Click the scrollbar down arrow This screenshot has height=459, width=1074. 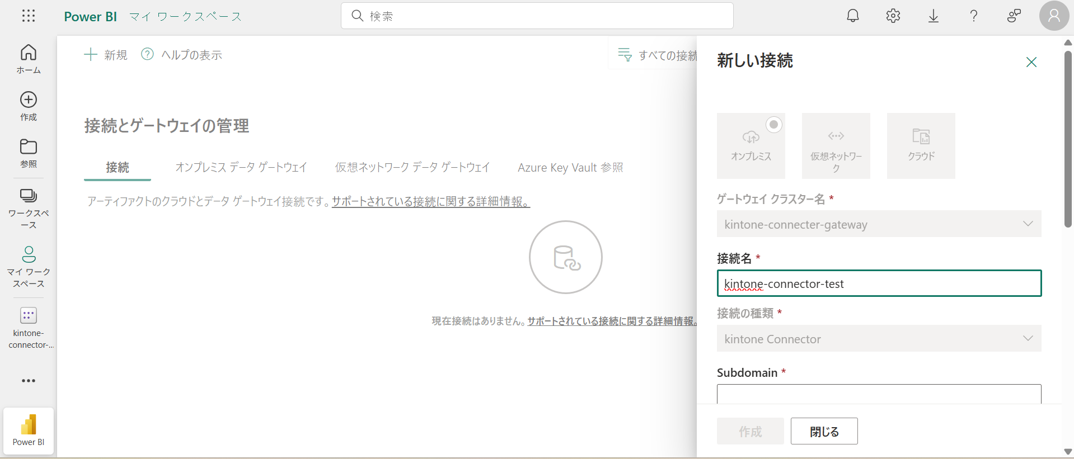pos(1068,452)
